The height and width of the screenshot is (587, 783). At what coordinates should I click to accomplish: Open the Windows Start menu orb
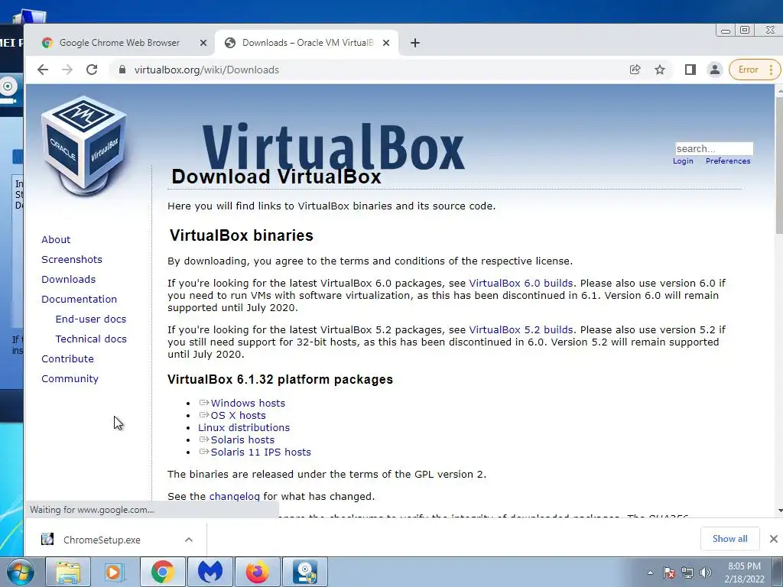click(x=21, y=572)
